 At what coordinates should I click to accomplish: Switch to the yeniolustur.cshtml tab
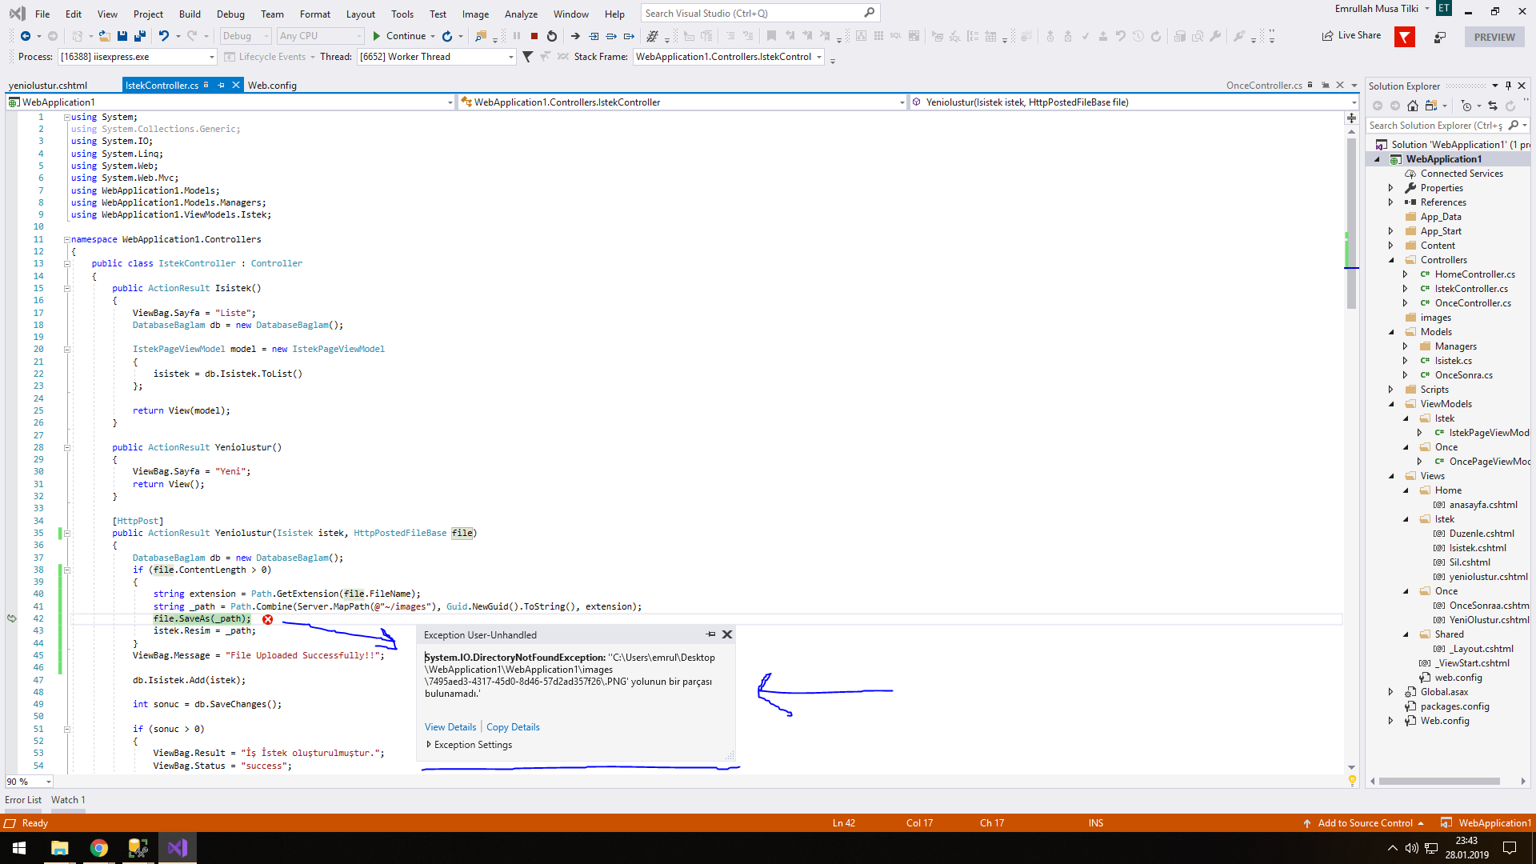48,86
